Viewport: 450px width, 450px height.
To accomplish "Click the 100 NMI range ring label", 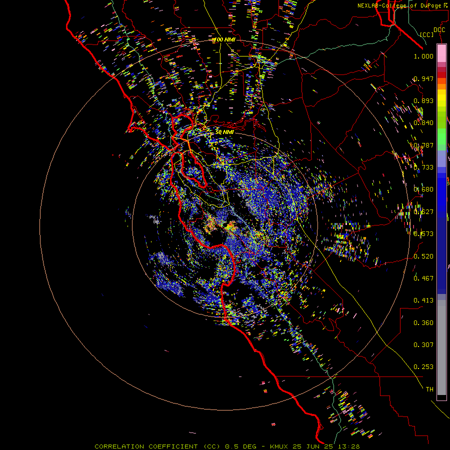I will (224, 39).
